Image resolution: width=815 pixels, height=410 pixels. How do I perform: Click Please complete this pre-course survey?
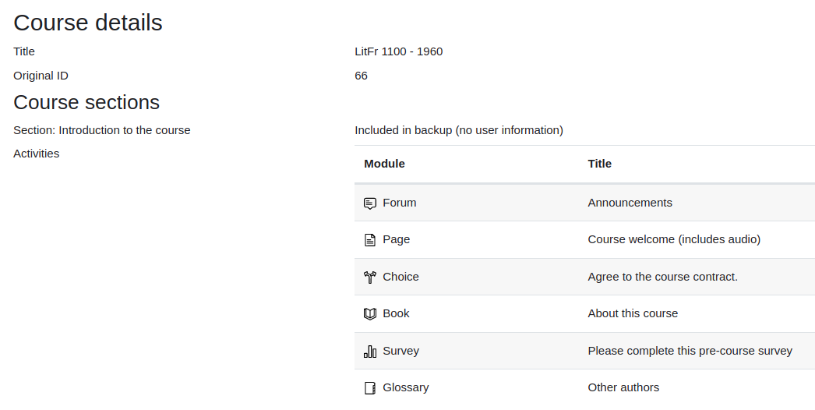click(690, 351)
